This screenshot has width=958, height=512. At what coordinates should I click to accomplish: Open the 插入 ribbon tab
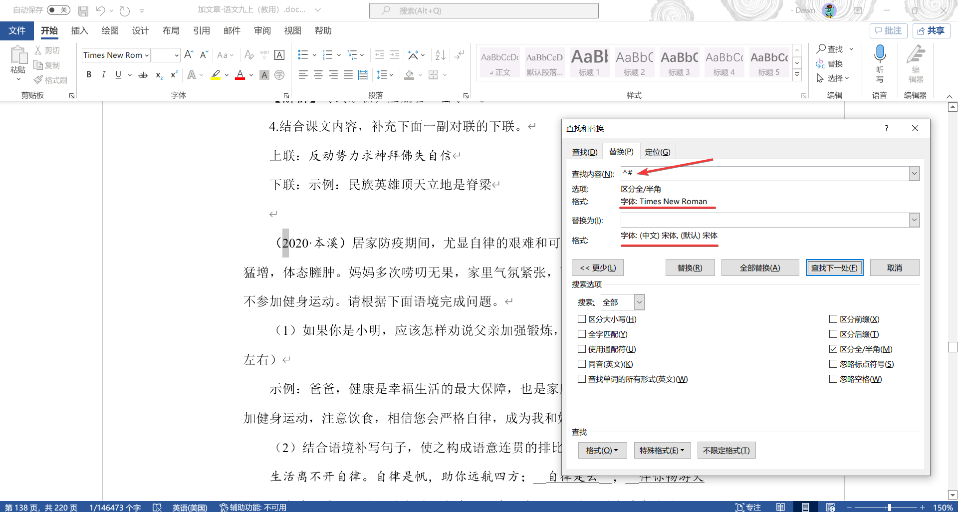click(x=79, y=31)
